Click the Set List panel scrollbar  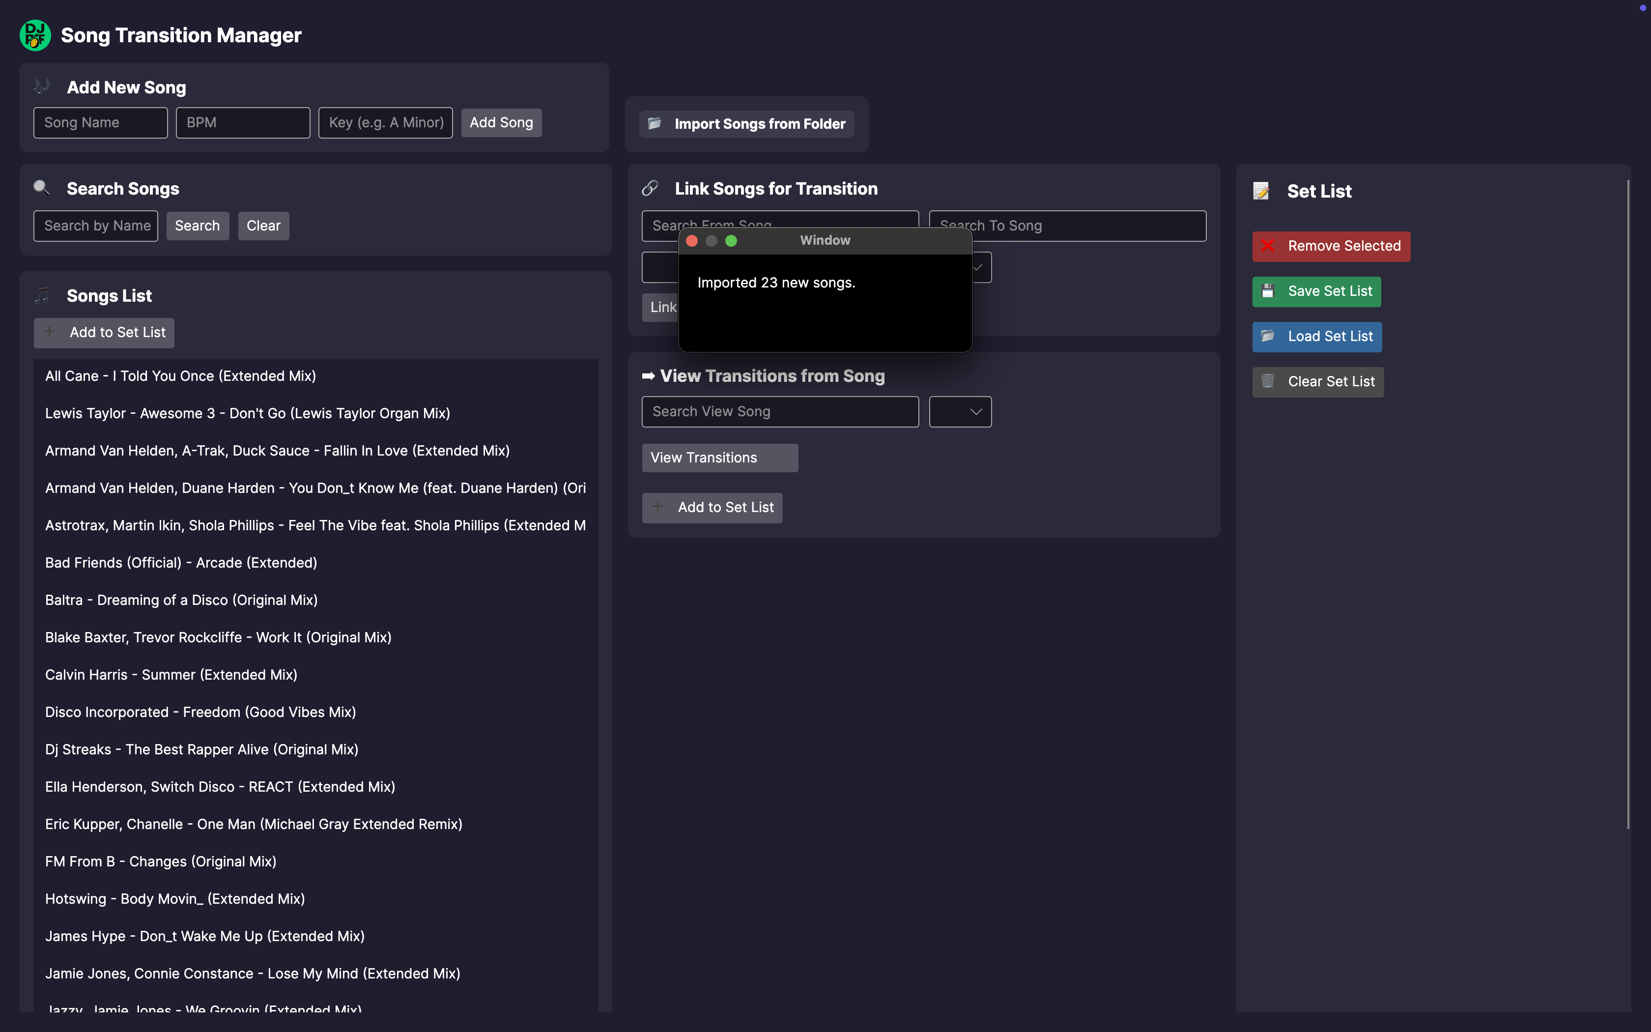click(1628, 505)
